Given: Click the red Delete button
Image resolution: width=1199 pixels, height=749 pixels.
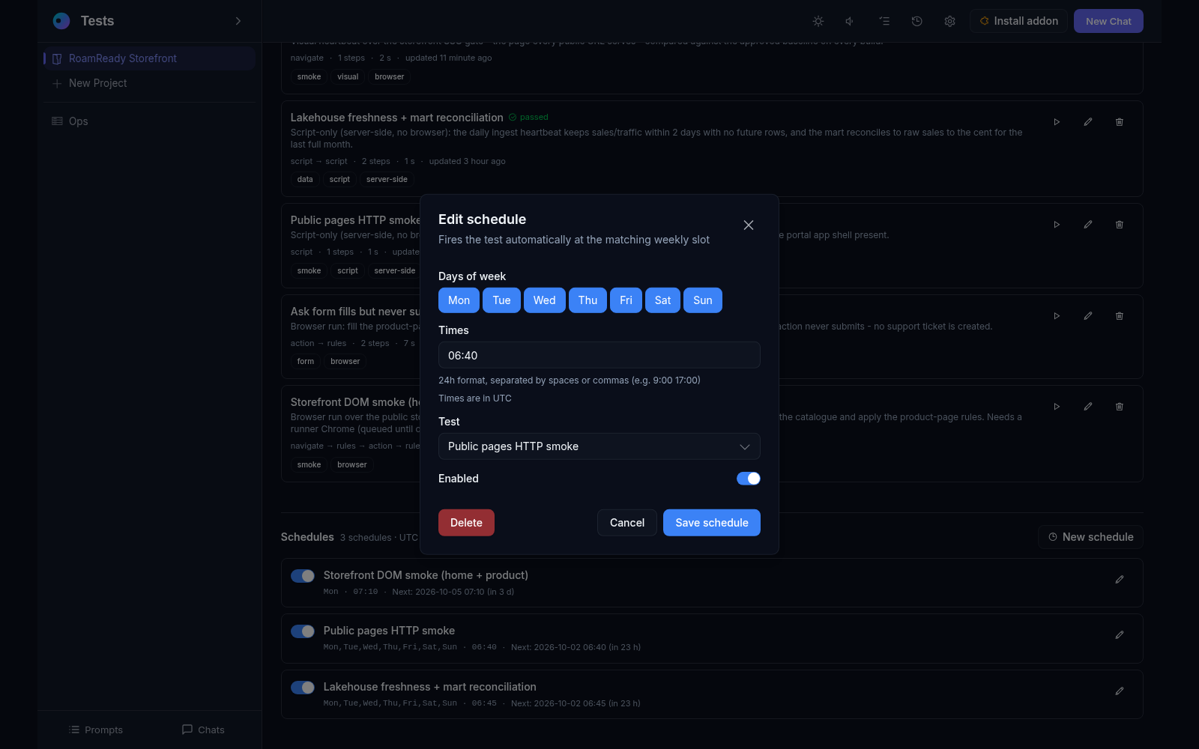Looking at the screenshot, I should point(466,523).
